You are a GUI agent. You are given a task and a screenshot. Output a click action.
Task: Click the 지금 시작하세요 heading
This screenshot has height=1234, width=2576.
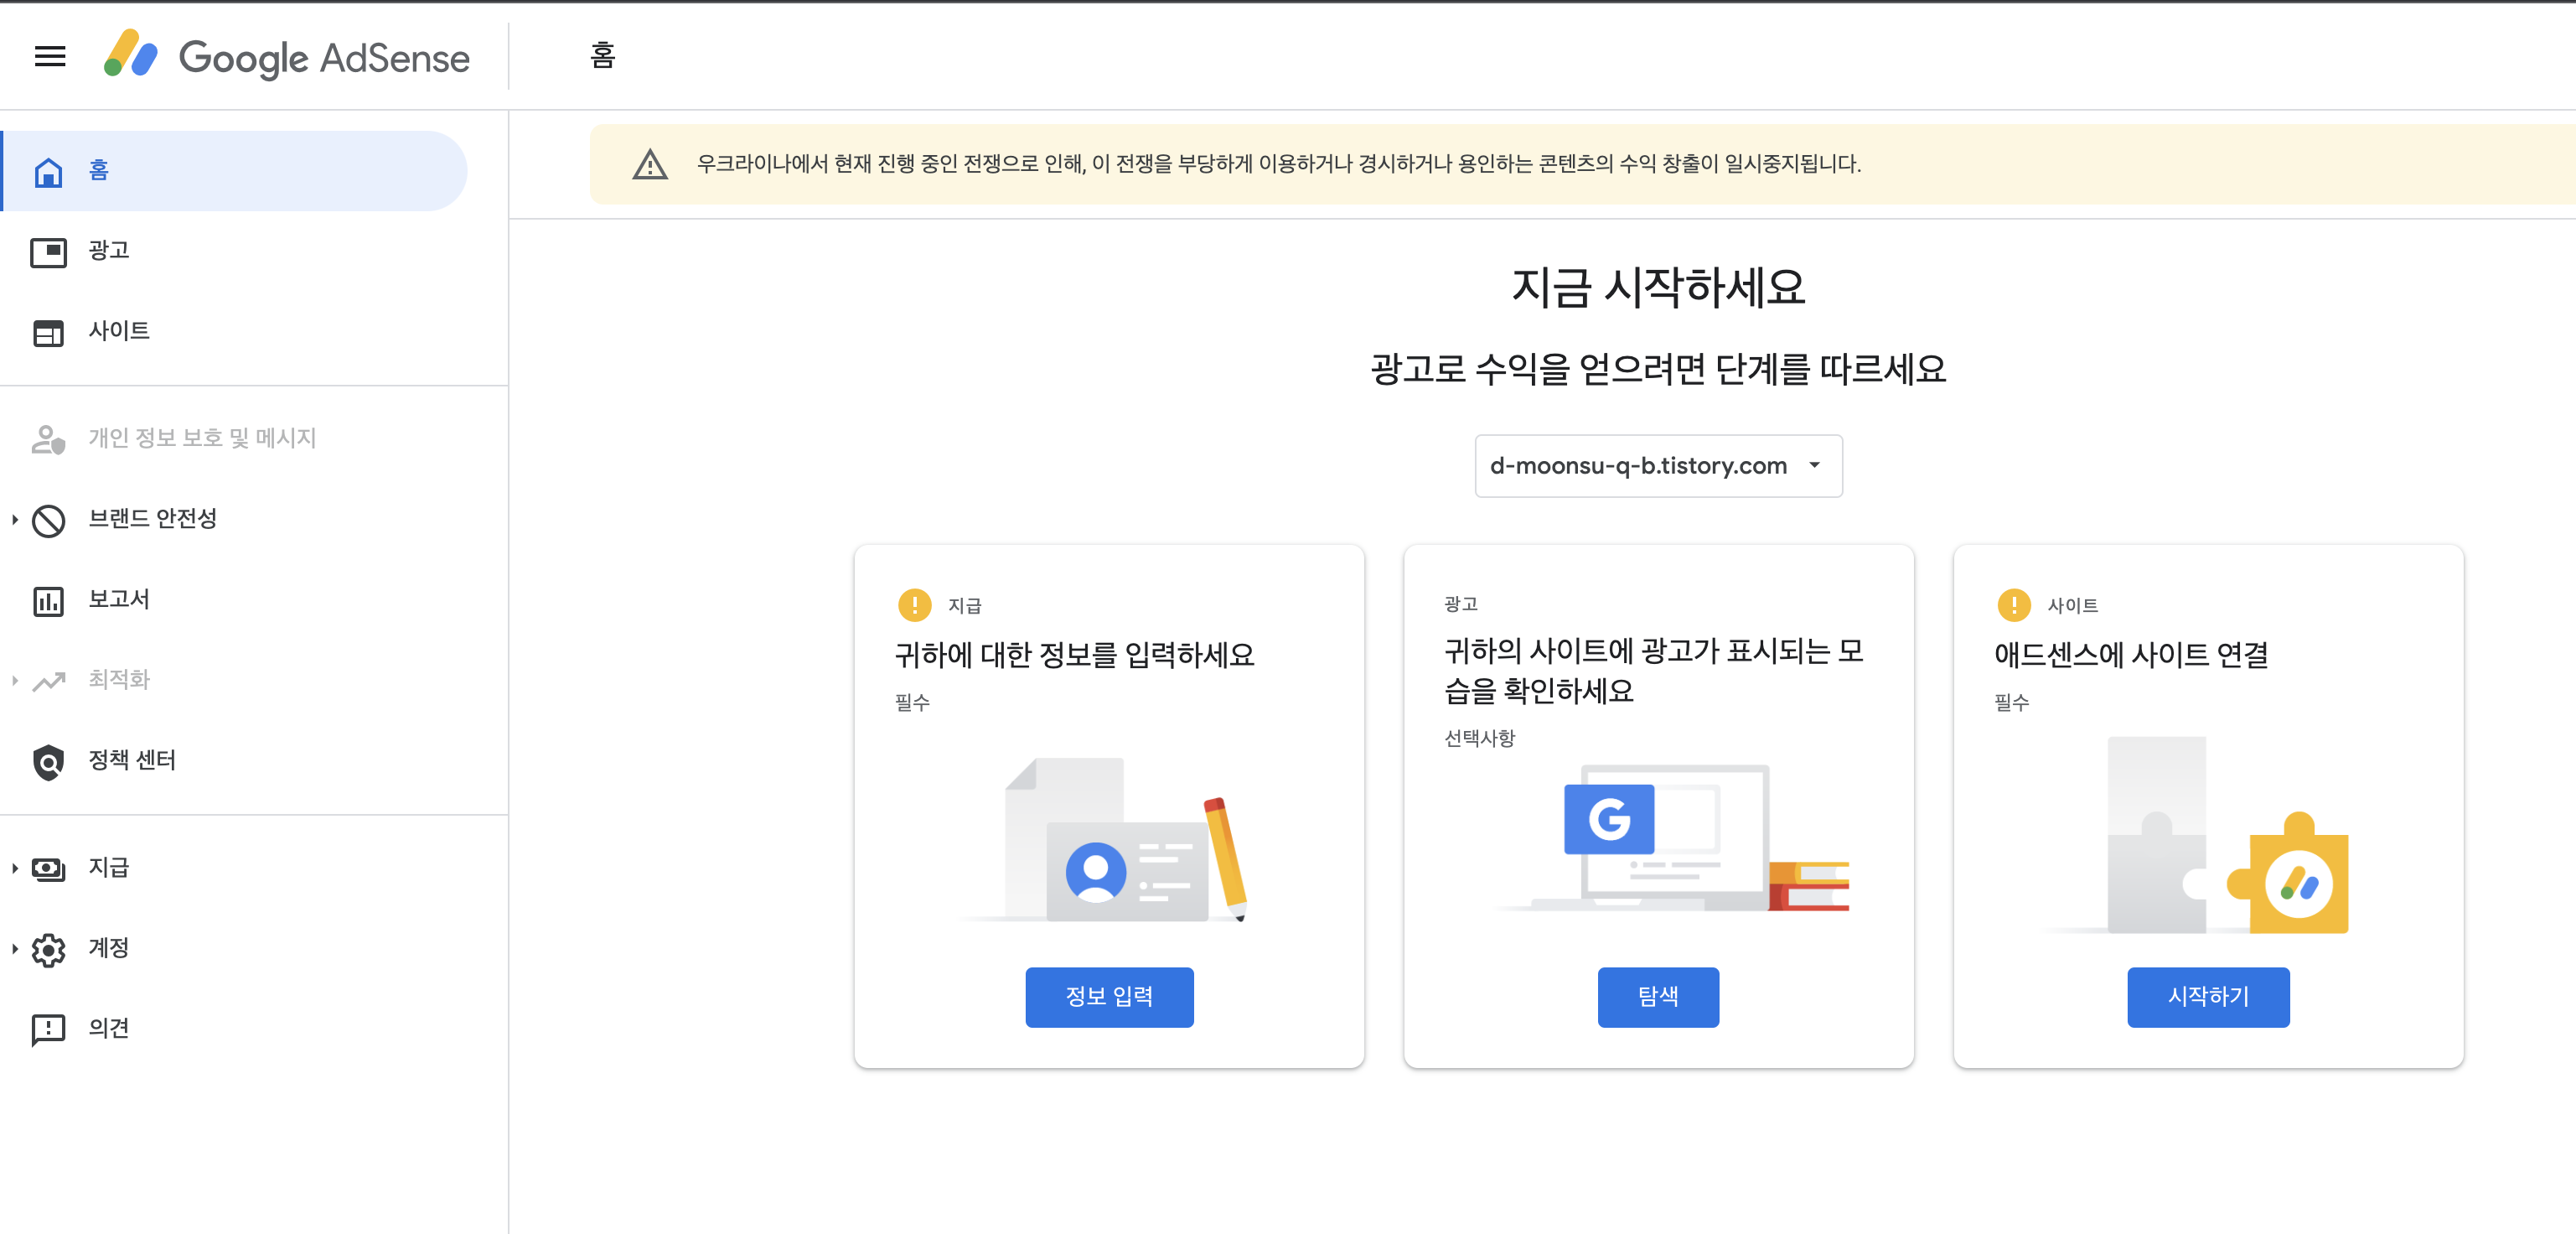tap(1658, 287)
